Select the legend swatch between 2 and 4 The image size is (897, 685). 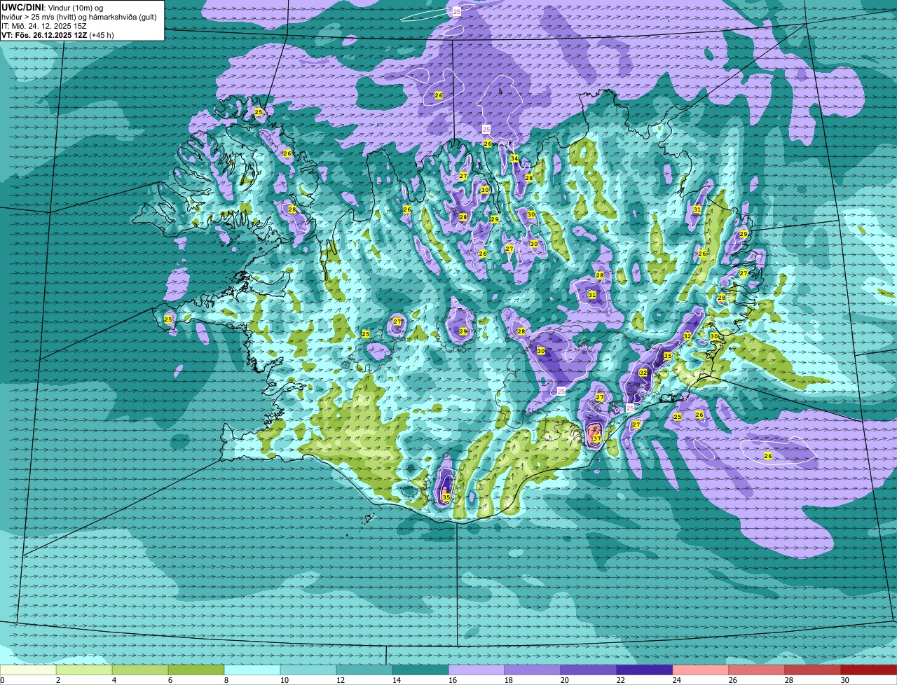(84, 670)
